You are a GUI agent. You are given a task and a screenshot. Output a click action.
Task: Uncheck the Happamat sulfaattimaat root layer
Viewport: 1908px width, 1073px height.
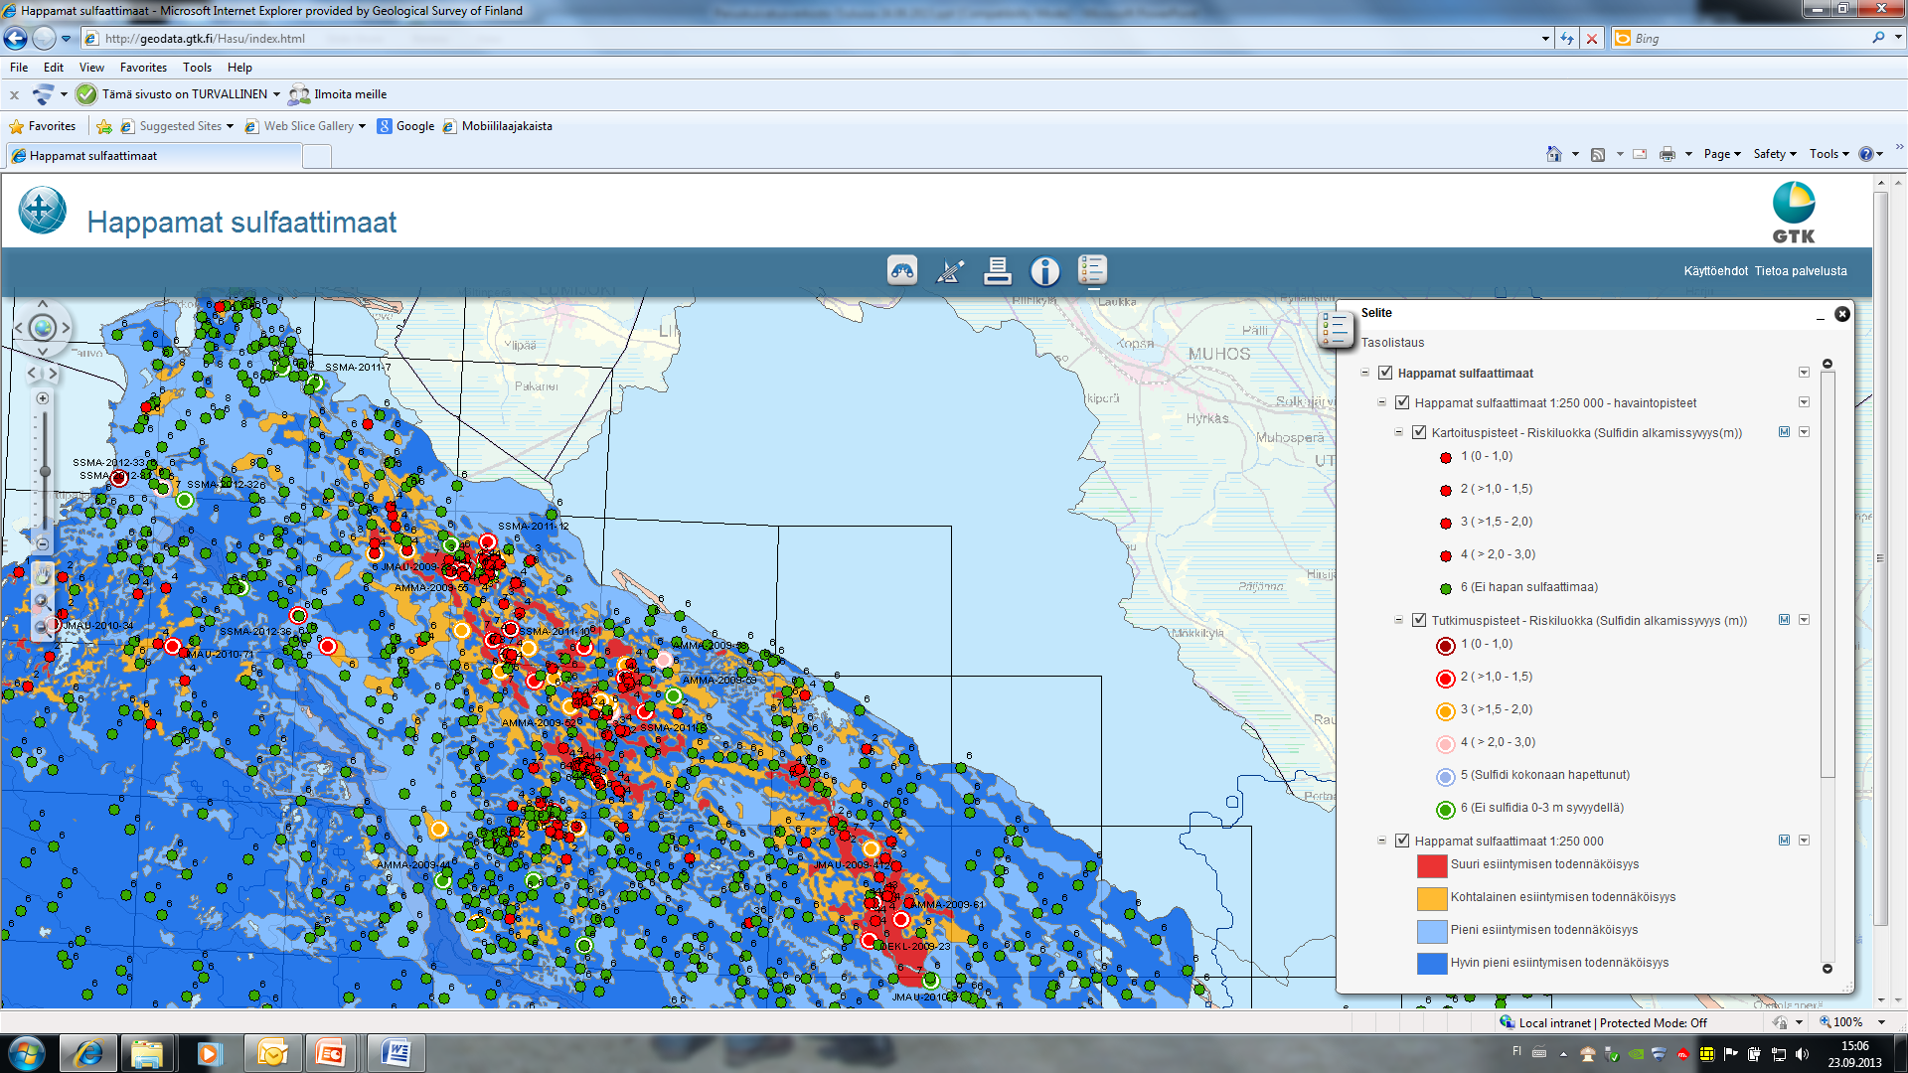click(1385, 373)
